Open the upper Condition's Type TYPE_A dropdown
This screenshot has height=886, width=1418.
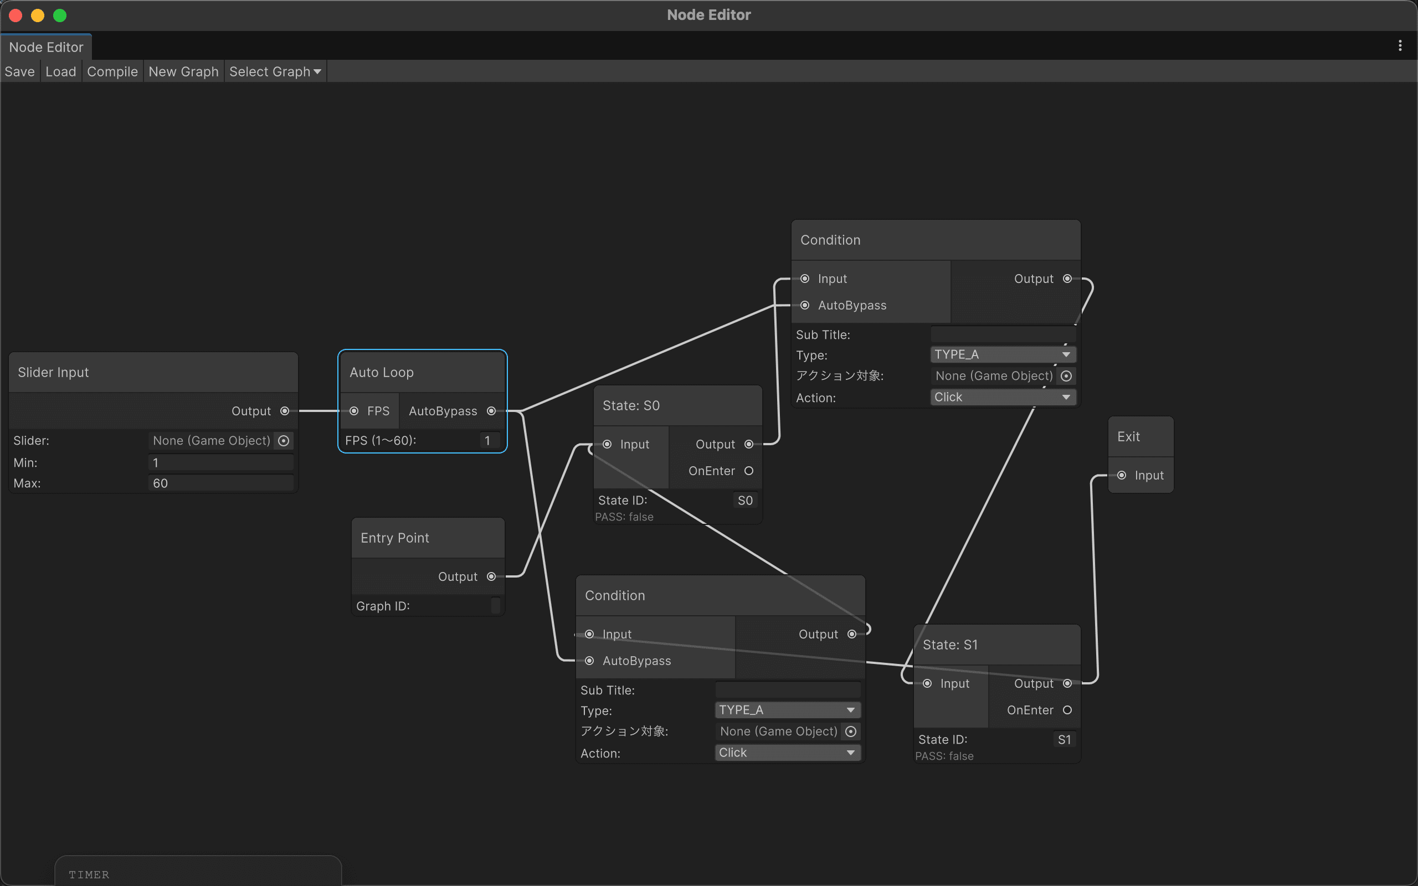click(x=1003, y=354)
